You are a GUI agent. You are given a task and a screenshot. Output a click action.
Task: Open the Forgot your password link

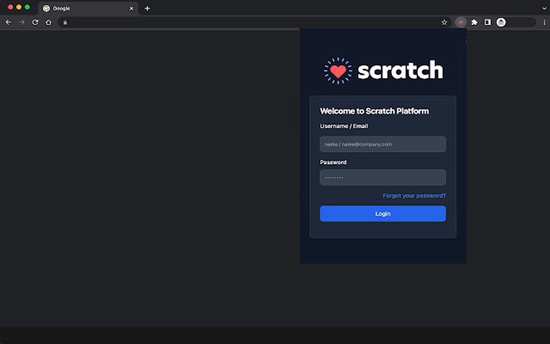(x=414, y=195)
